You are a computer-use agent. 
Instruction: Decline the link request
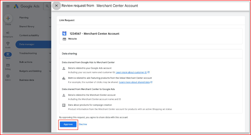(x=83, y=124)
